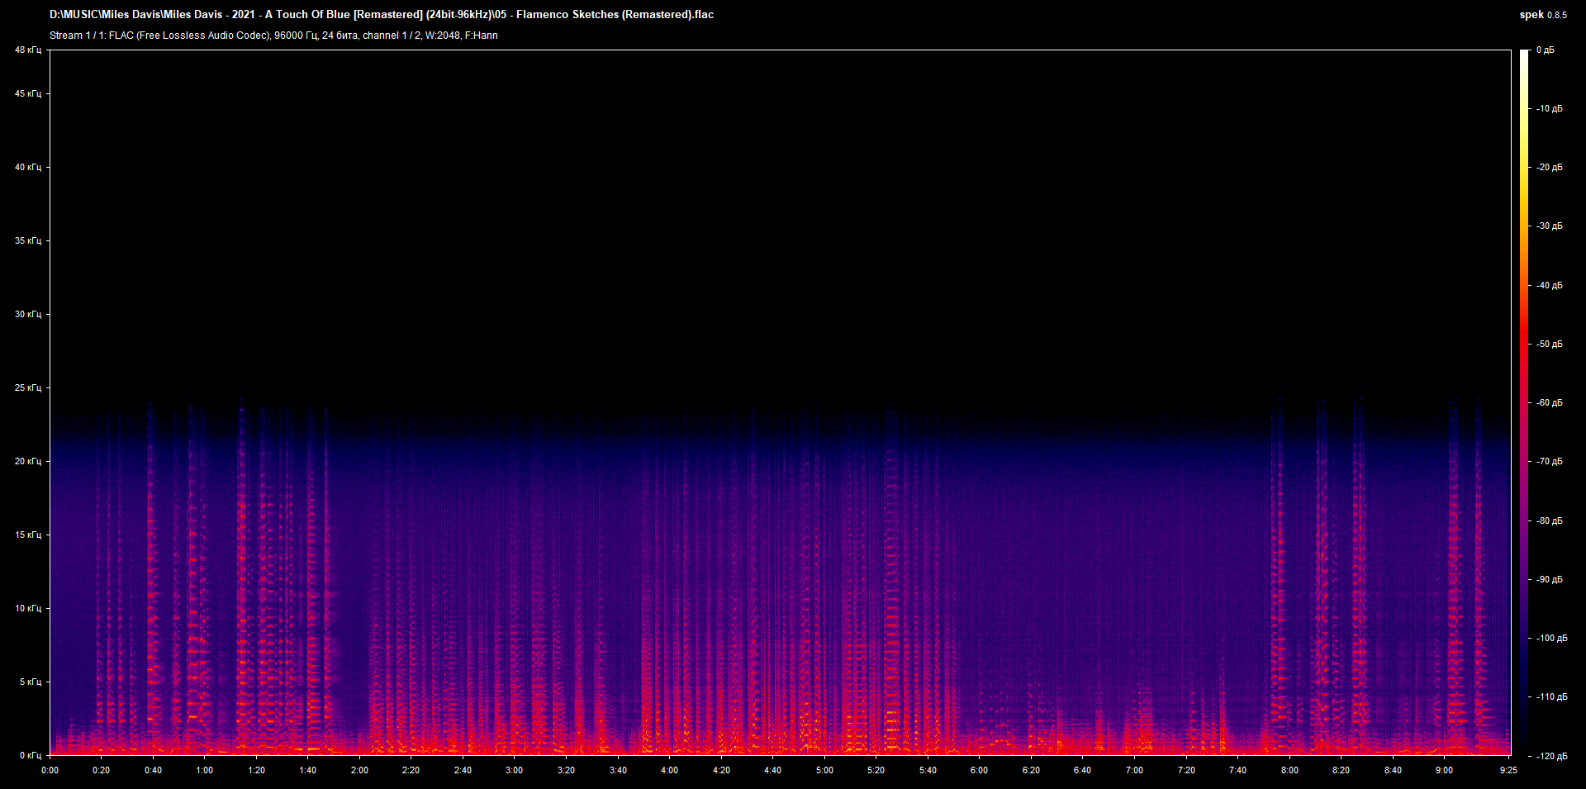Click the 20 кГц frequency label
The image size is (1586, 789).
click(28, 461)
